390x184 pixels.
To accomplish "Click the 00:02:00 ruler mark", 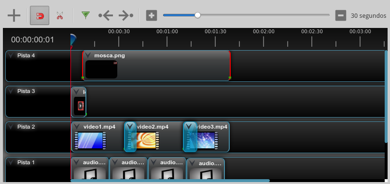I will tap(264, 41).
